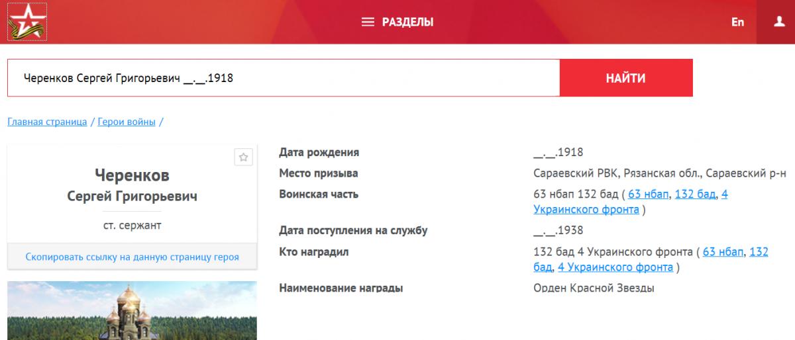Open 63 нбап link in Кто наградил row
The width and height of the screenshot is (795, 340).
(x=723, y=252)
